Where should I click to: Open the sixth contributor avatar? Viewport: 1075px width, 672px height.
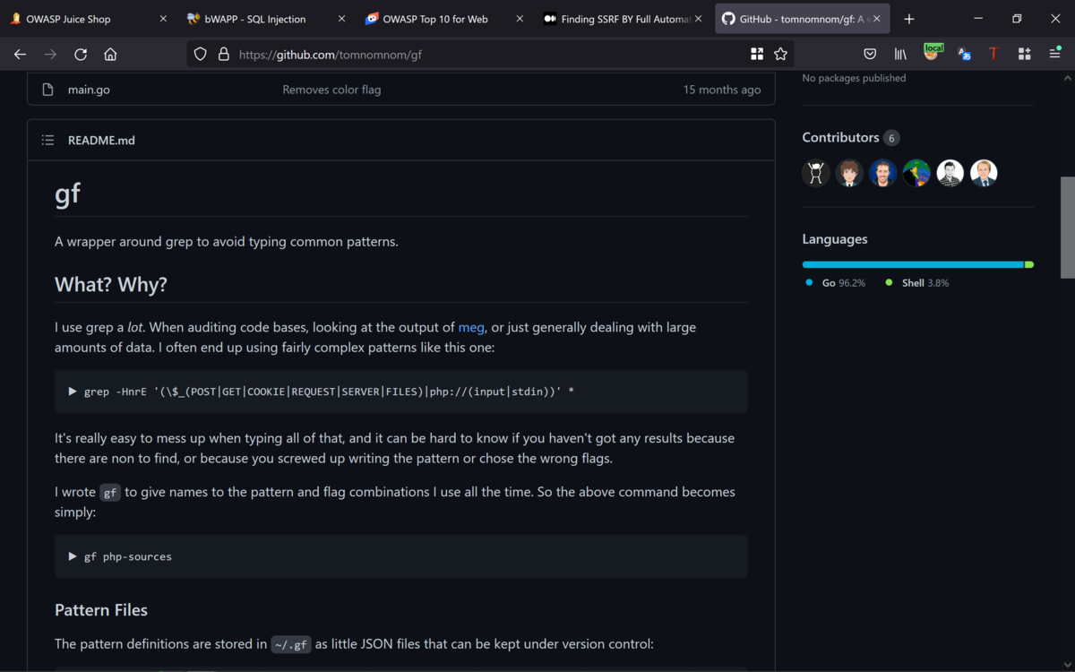pyautogui.click(x=984, y=173)
